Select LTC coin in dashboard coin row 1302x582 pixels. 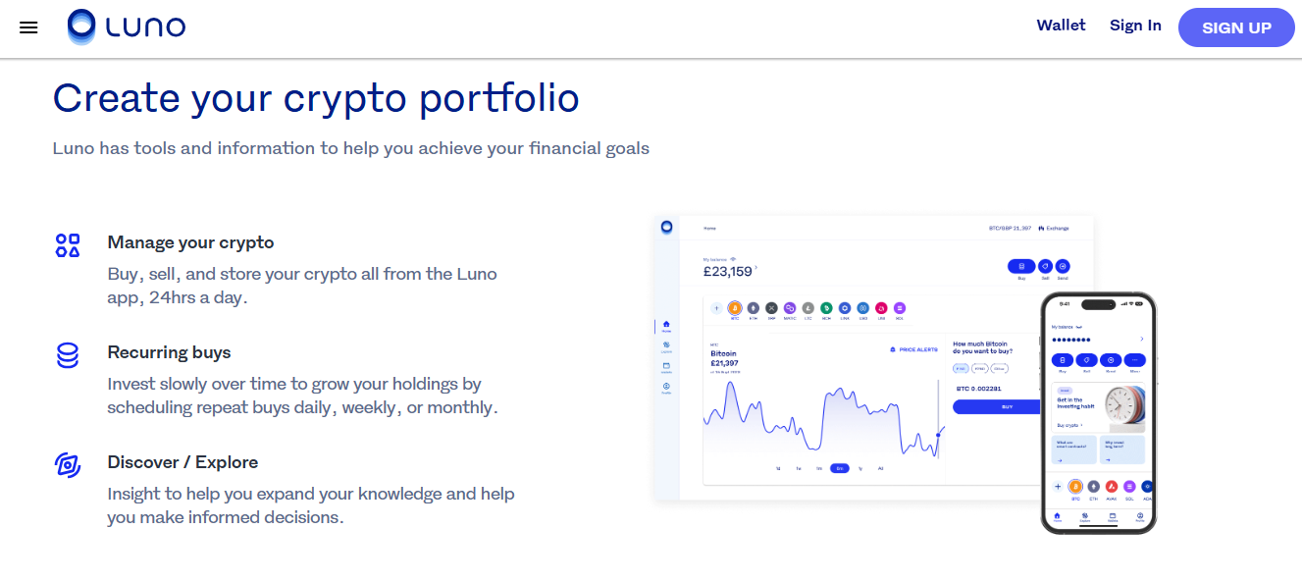807,308
